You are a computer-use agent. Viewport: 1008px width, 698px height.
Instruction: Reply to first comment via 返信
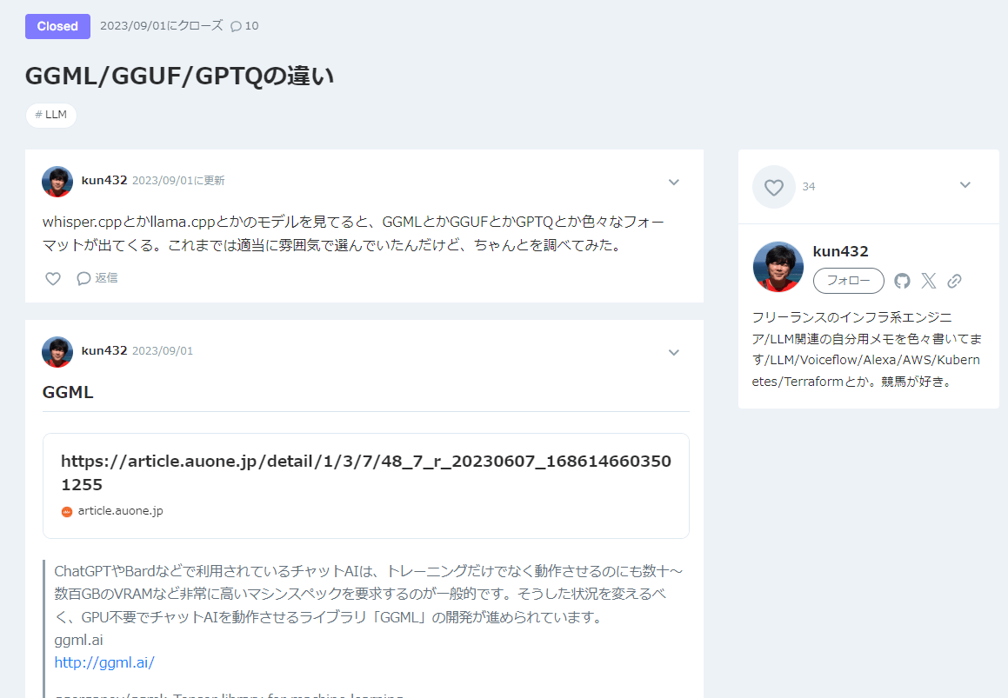point(97,278)
